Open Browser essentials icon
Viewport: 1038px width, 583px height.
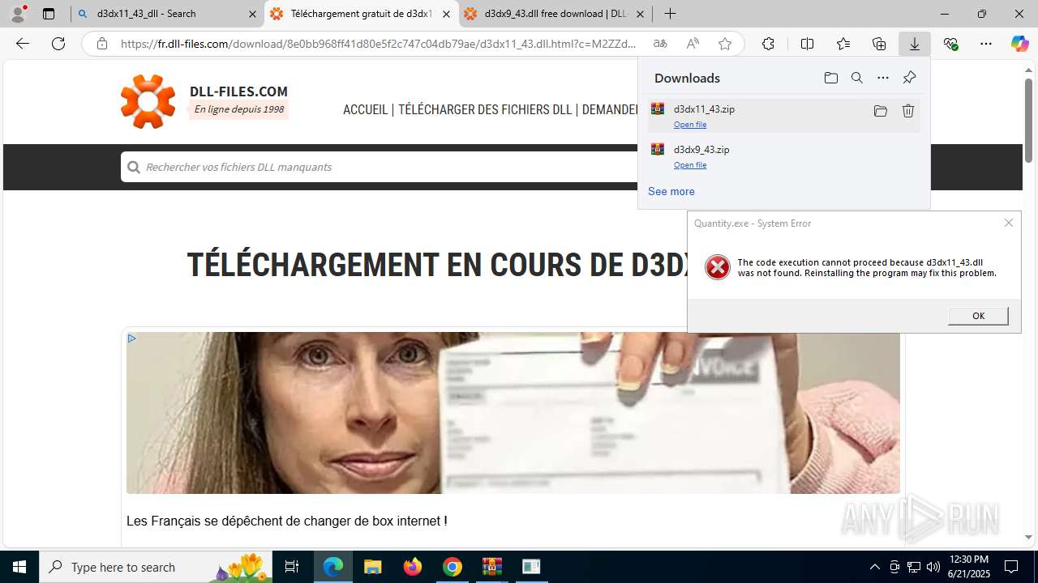point(951,44)
